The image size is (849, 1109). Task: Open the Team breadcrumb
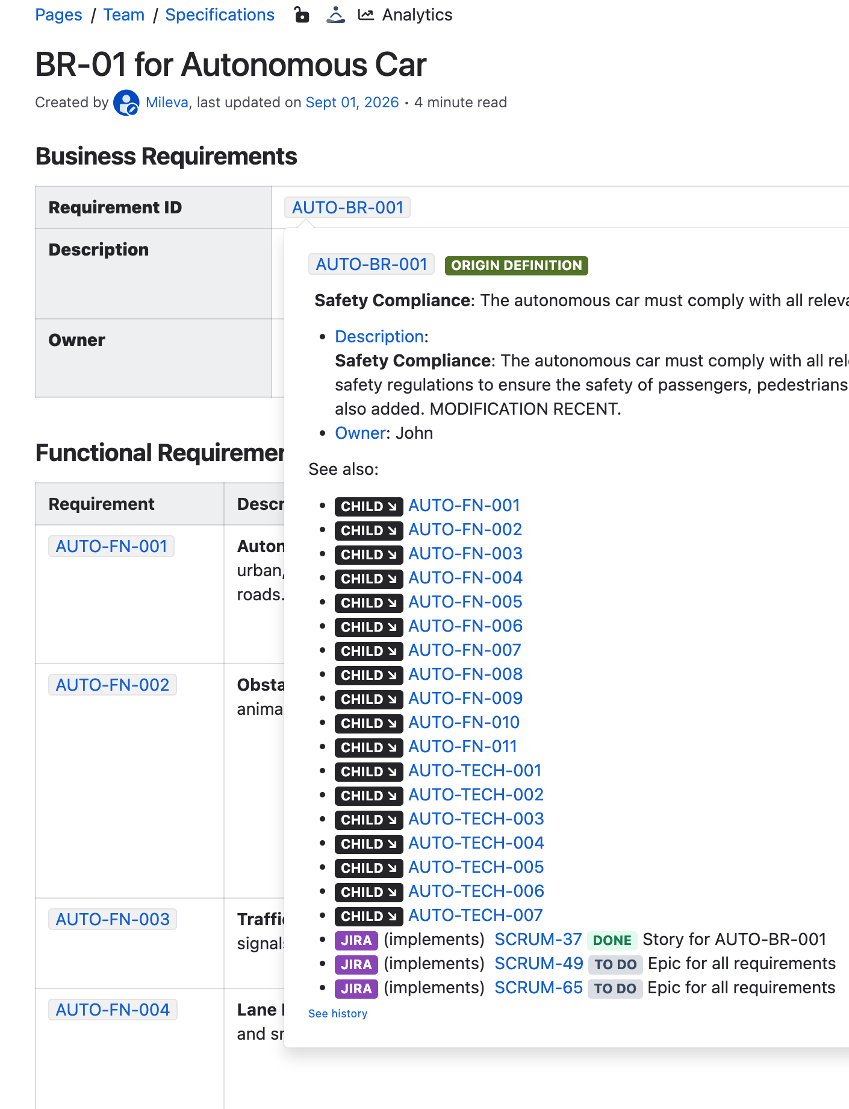click(x=124, y=14)
